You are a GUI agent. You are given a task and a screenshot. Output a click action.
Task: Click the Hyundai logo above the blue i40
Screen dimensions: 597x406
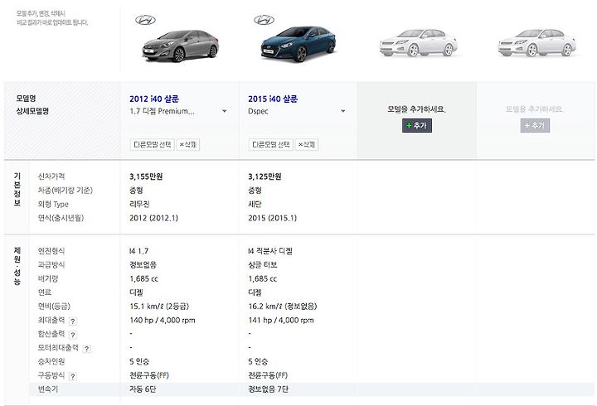264,20
